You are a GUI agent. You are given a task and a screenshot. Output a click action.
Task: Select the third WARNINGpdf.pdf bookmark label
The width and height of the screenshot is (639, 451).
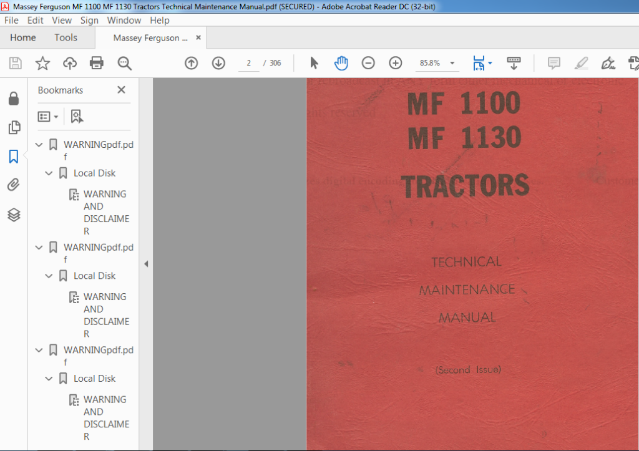(x=99, y=356)
